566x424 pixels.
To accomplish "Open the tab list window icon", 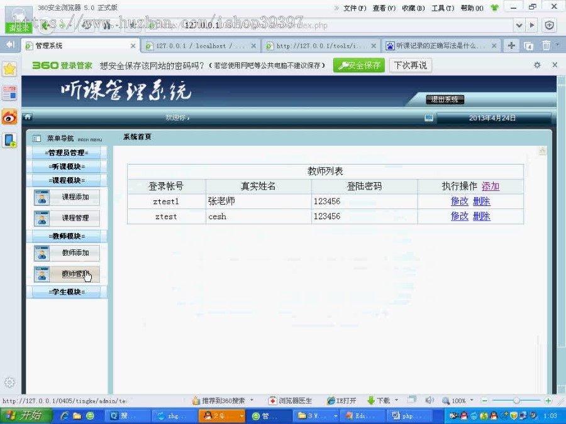I will (x=528, y=46).
